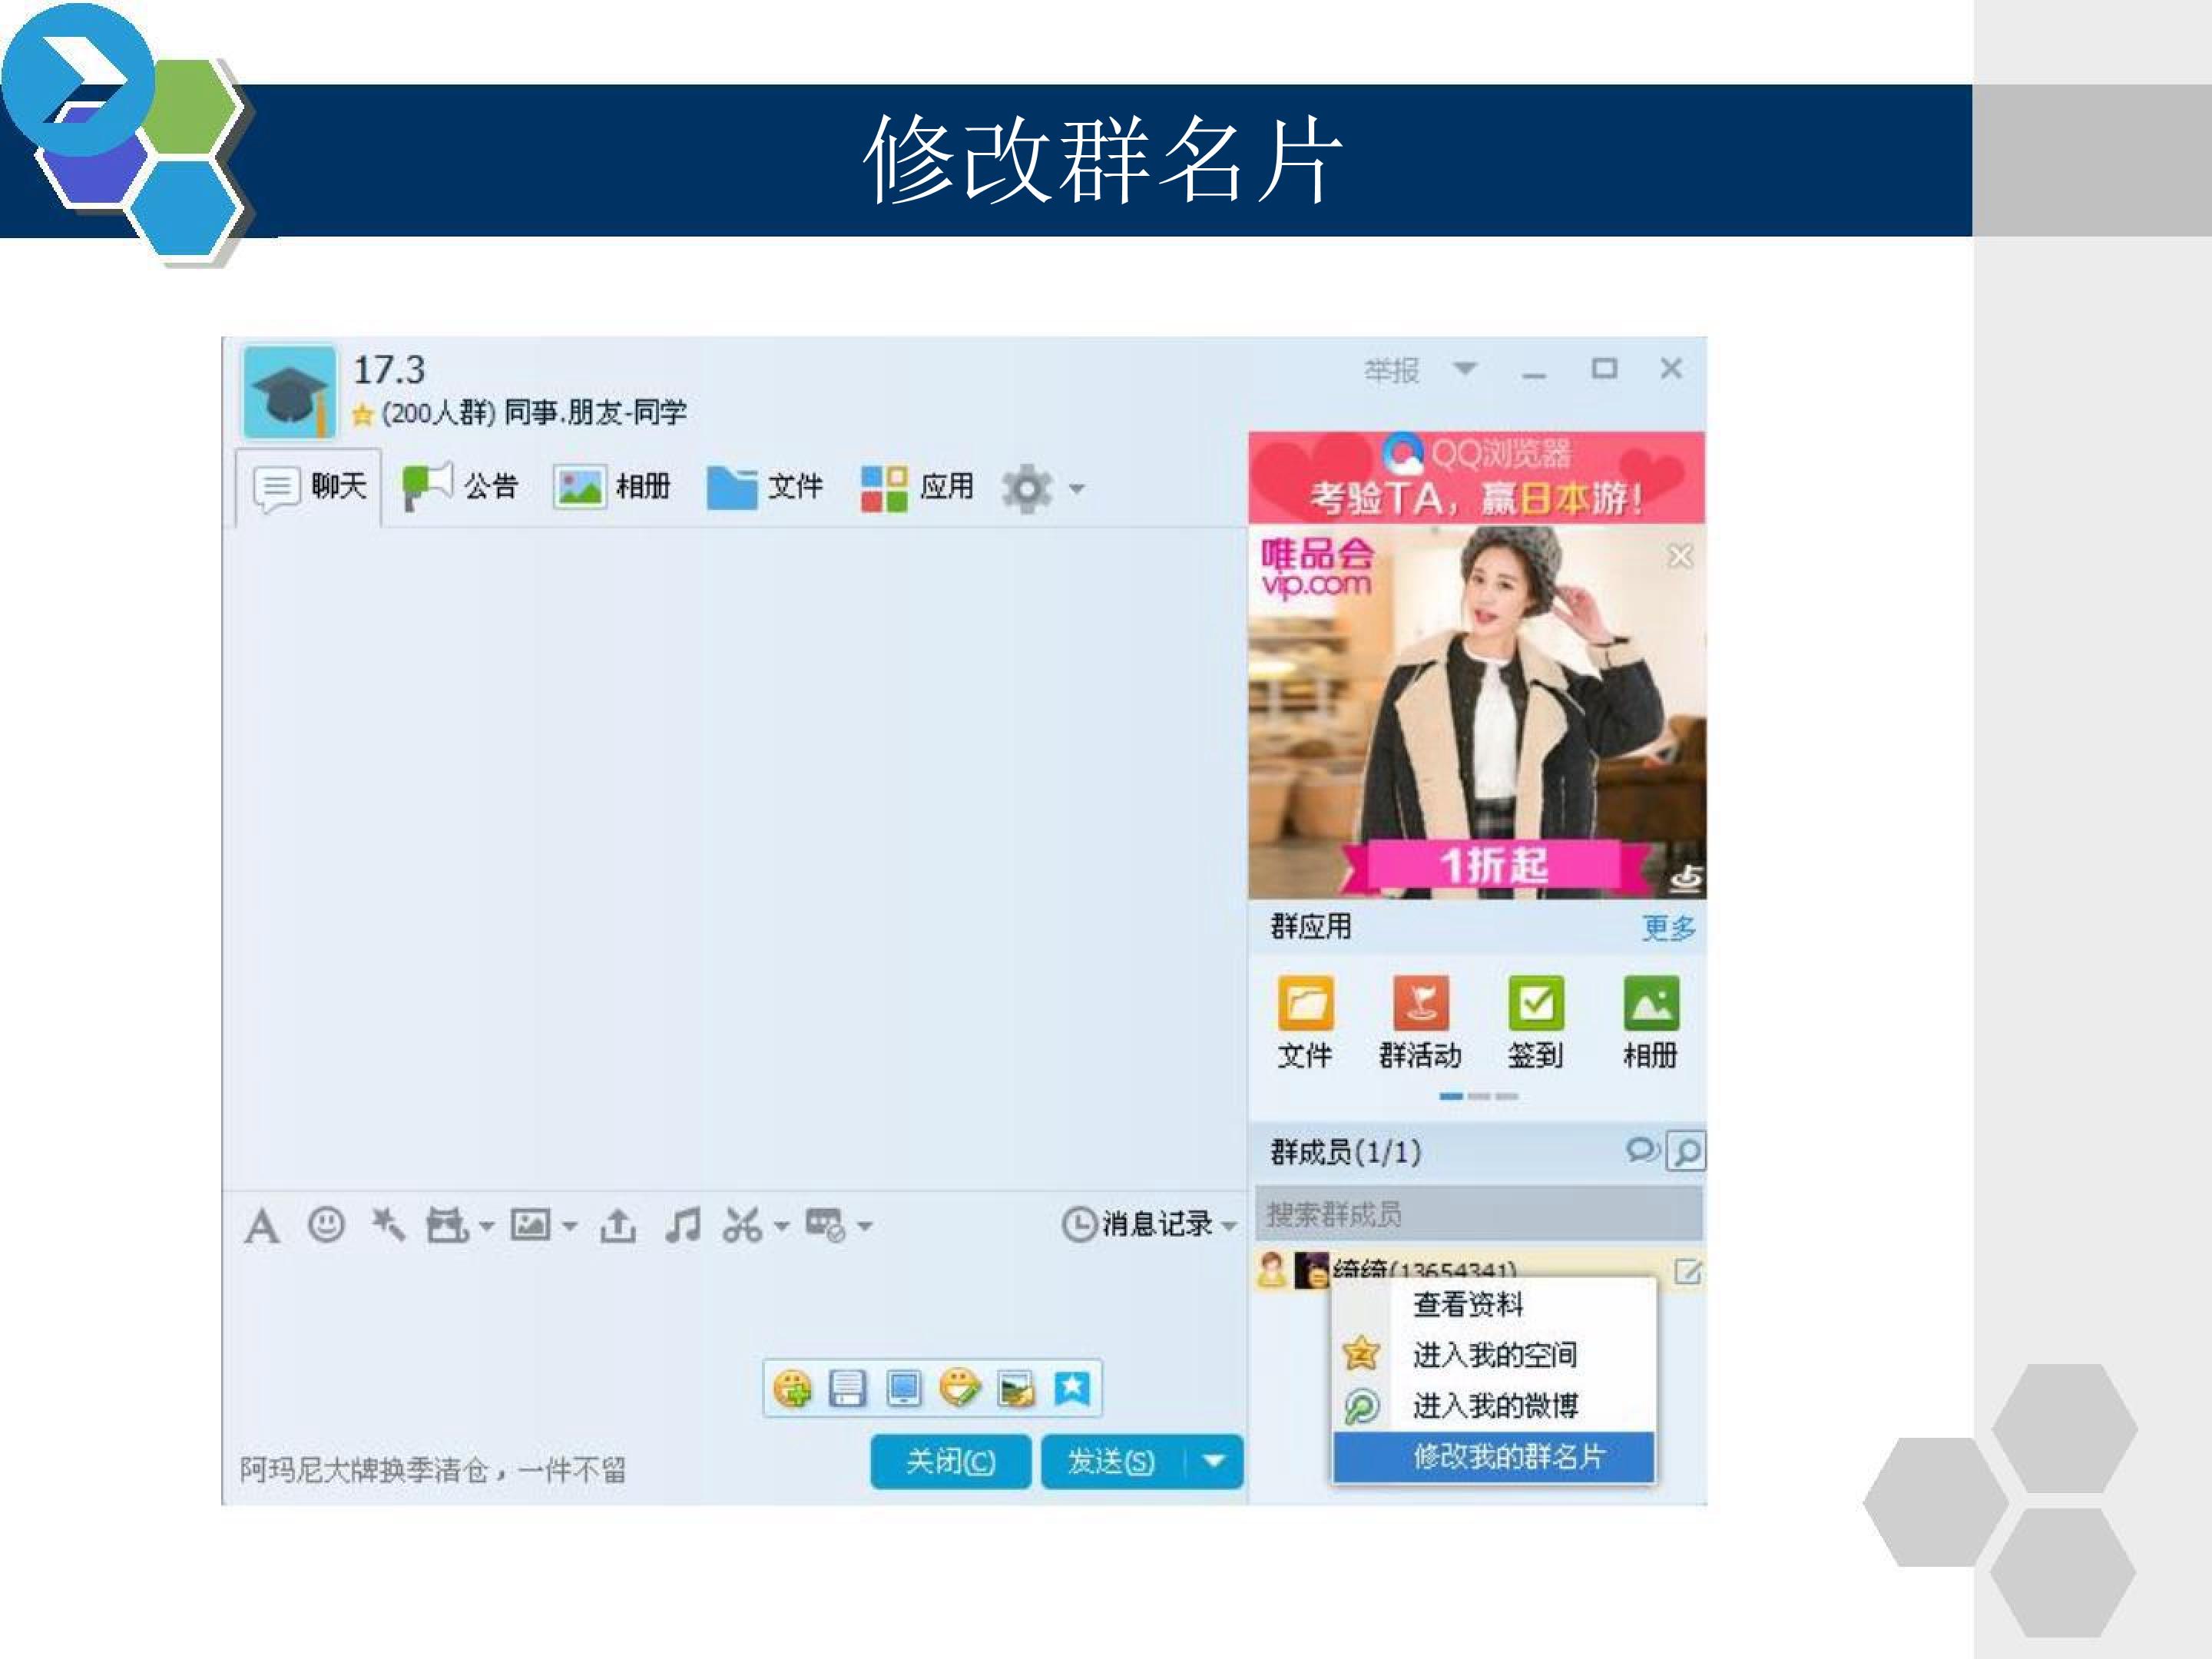Click the 关闭(C) button
This screenshot has height=1659, width=2212.
[950, 1462]
